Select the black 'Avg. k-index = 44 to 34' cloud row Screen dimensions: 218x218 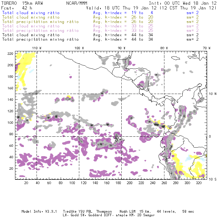123,35
